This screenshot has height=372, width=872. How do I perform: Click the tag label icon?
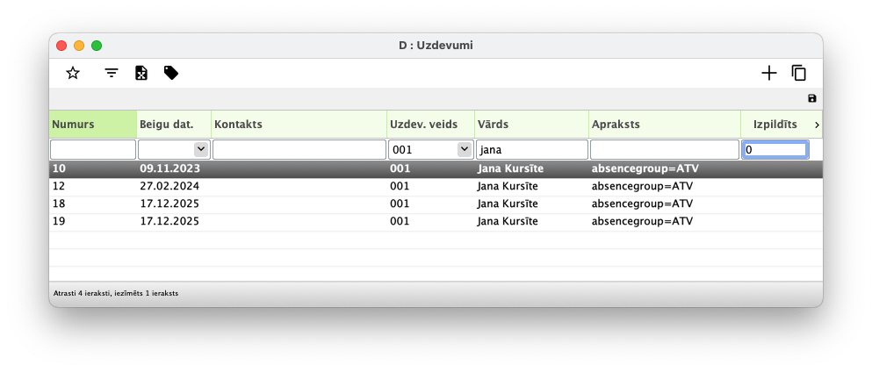click(171, 73)
